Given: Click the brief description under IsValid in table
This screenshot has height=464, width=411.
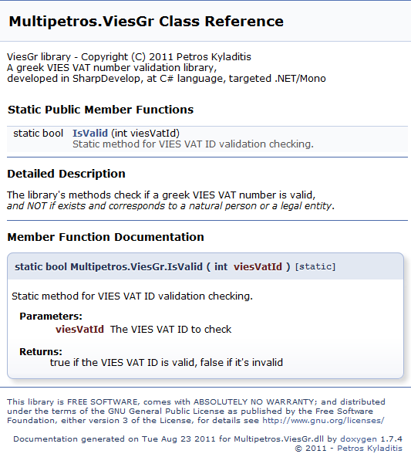Looking at the screenshot, I should 193,144.
